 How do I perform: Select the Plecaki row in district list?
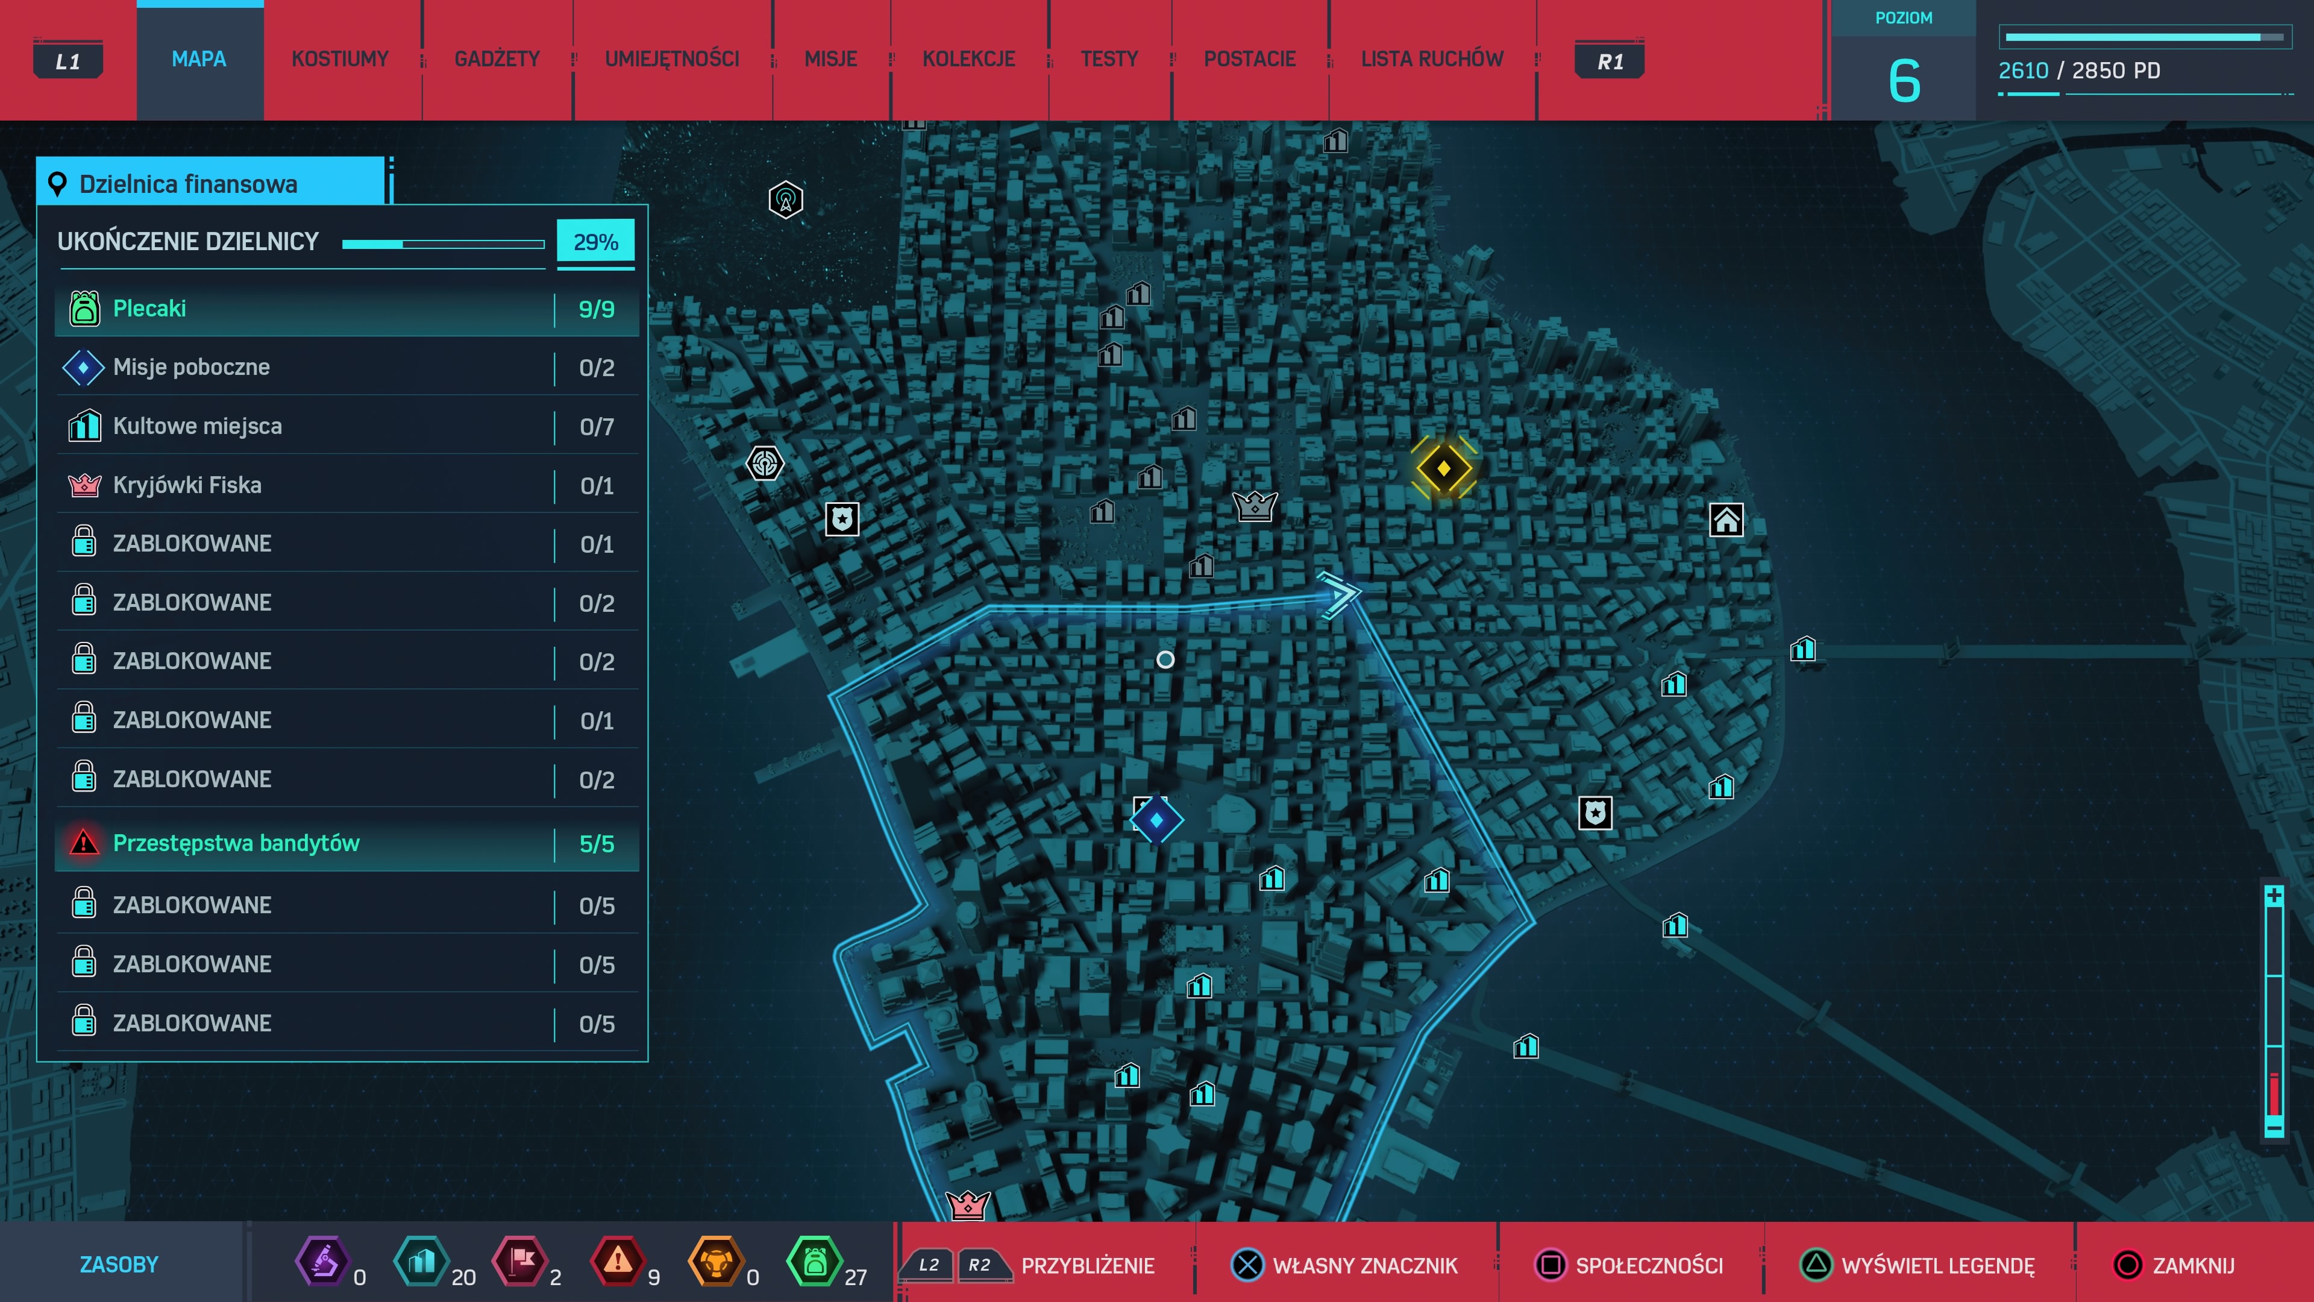346,308
